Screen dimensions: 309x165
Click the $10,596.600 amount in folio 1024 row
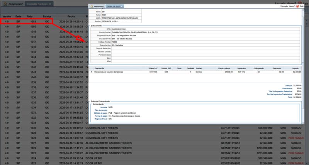point(265,158)
